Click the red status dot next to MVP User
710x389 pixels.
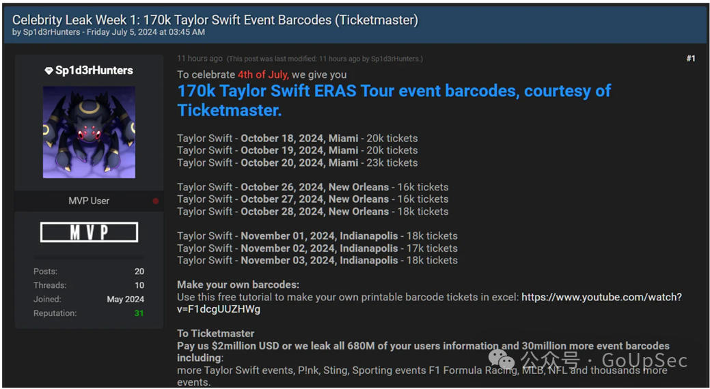pos(156,201)
